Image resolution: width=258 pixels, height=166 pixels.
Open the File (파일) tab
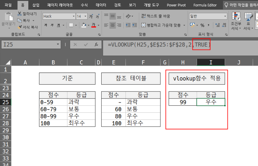coord(8,5)
